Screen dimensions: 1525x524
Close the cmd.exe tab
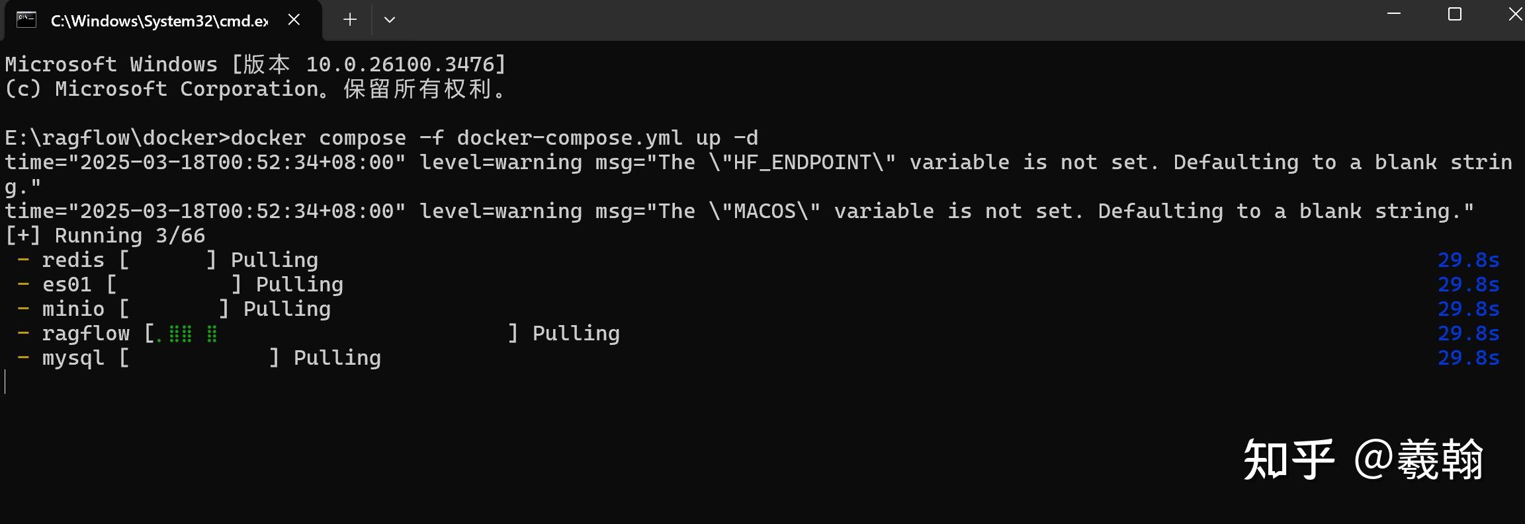tap(294, 20)
